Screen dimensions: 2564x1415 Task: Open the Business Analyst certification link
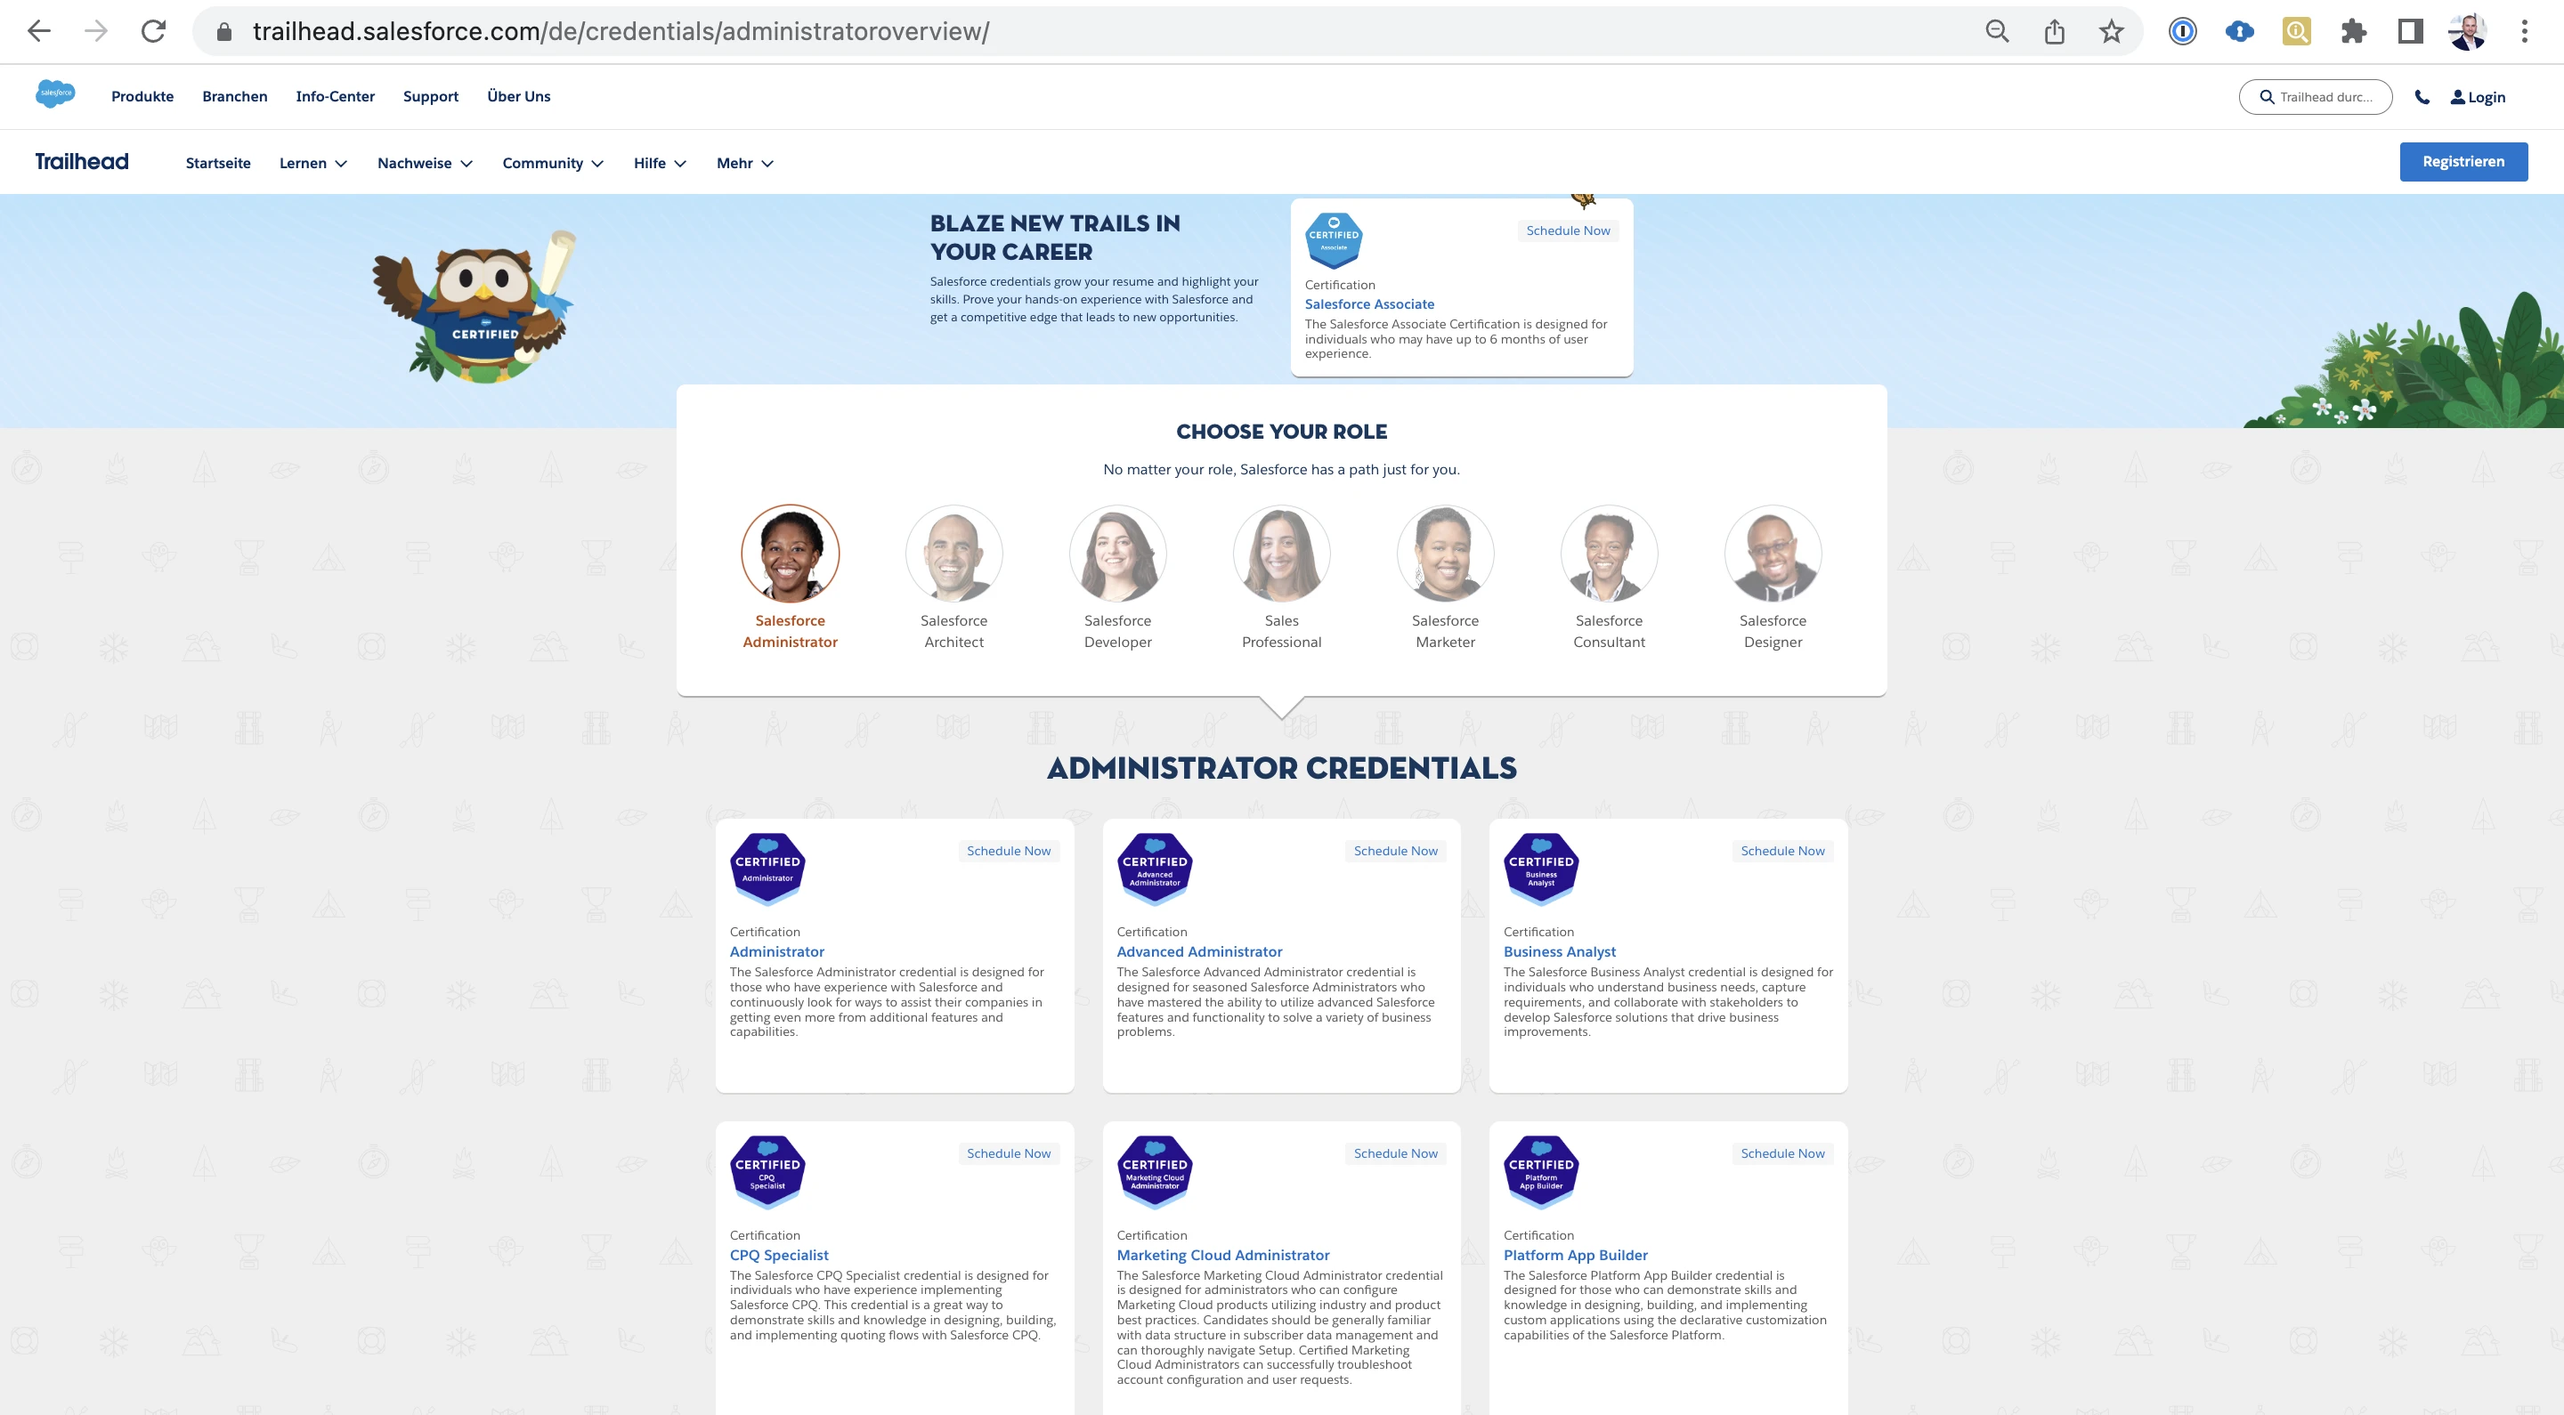pos(1560,952)
